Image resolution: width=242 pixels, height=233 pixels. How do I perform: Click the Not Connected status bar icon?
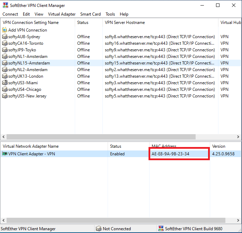(x=98, y=229)
